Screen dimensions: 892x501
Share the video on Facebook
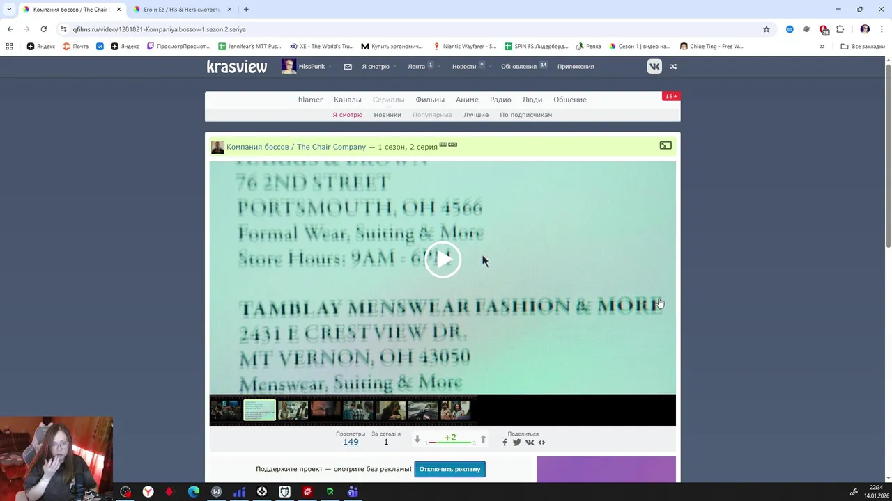(x=505, y=443)
